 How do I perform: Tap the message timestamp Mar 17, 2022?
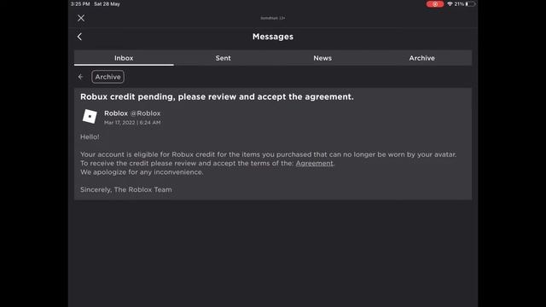pos(132,123)
